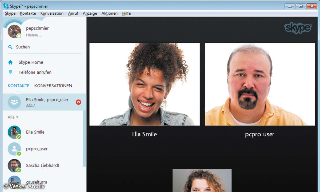Viewport: 320px width, 192px height.
Task: Click the Ella Smile name under video
Action: click(x=145, y=134)
